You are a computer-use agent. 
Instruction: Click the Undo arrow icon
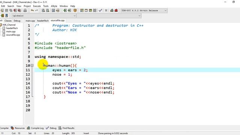click(x=32, y=10)
